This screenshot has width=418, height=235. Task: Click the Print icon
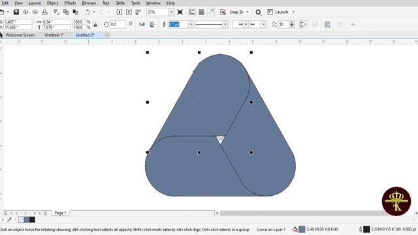(x=44, y=12)
